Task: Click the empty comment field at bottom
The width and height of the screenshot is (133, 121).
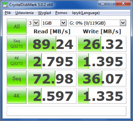Action: (66, 111)
